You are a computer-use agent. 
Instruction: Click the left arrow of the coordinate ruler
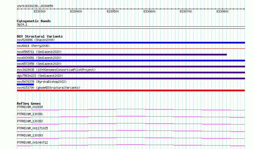coord(18,9)
